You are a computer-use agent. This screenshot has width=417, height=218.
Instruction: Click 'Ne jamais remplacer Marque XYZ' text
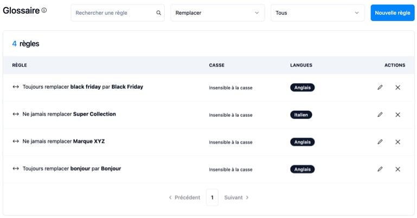[63, 141]
